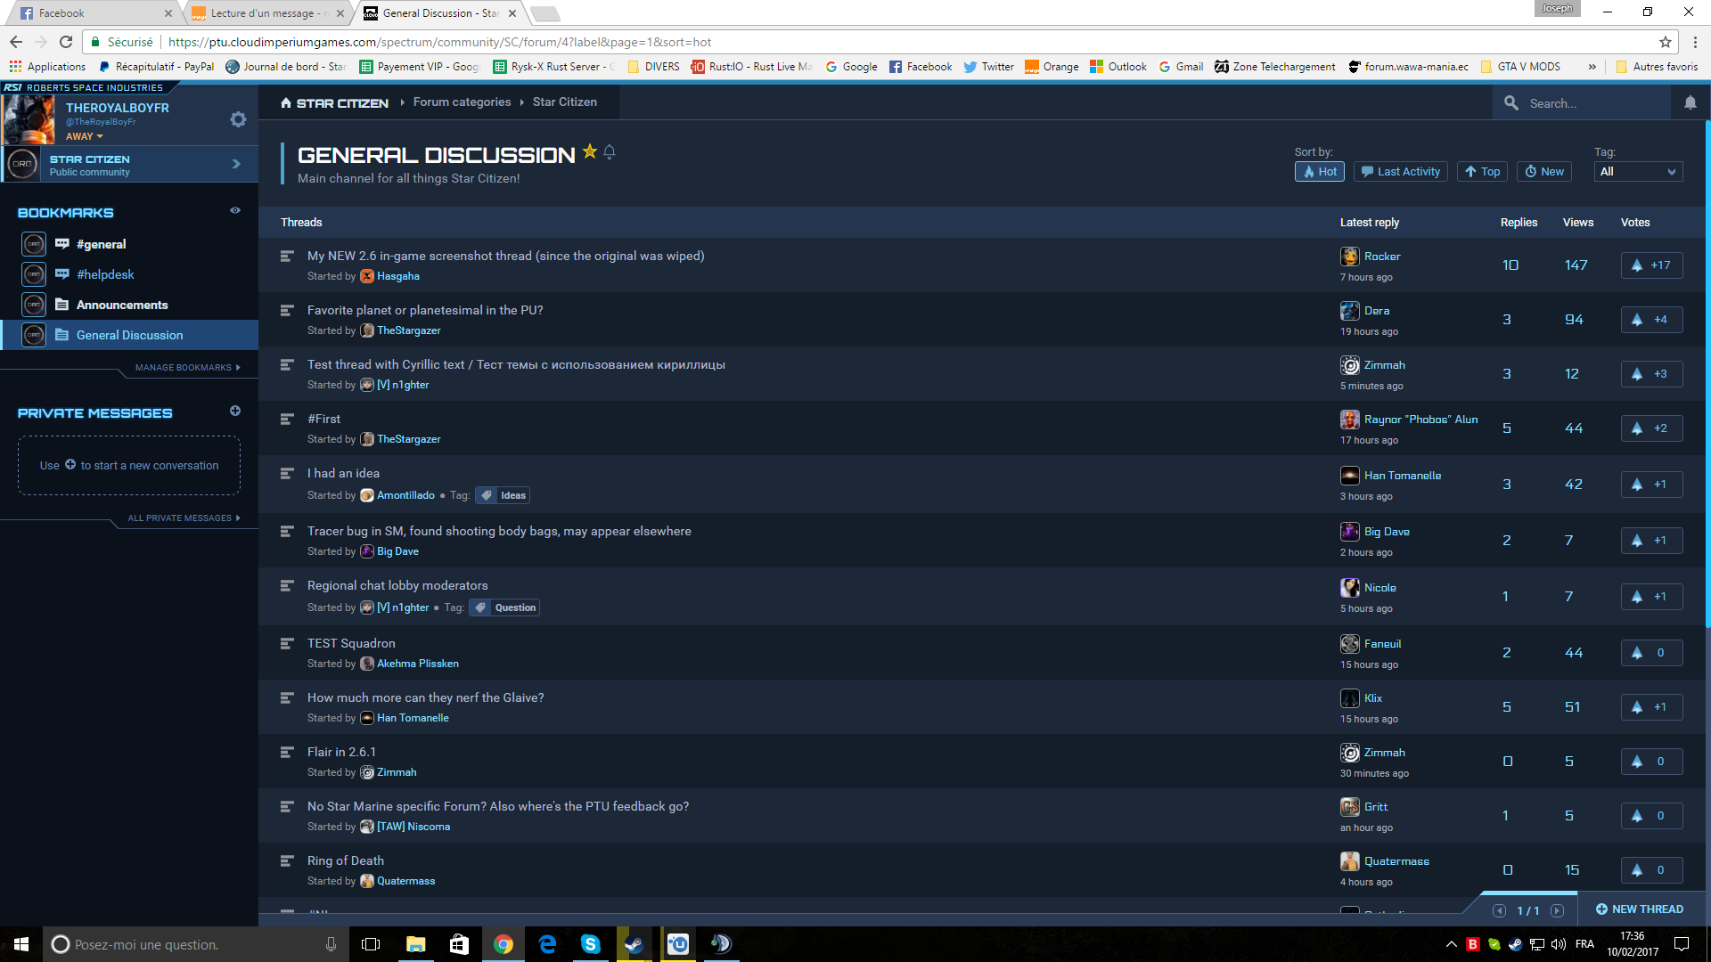Go back in Chrome
The image size is (1711, 962).
[16, 42]
